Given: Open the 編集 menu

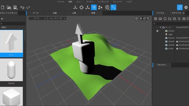Looking at the screenshot, I should (70, 2).
